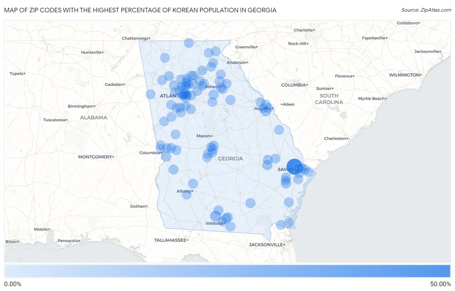The image size is (455, 291).
Task: Click the GEORGIA state label
Action: pyautogui.click(x=230, y=159)
